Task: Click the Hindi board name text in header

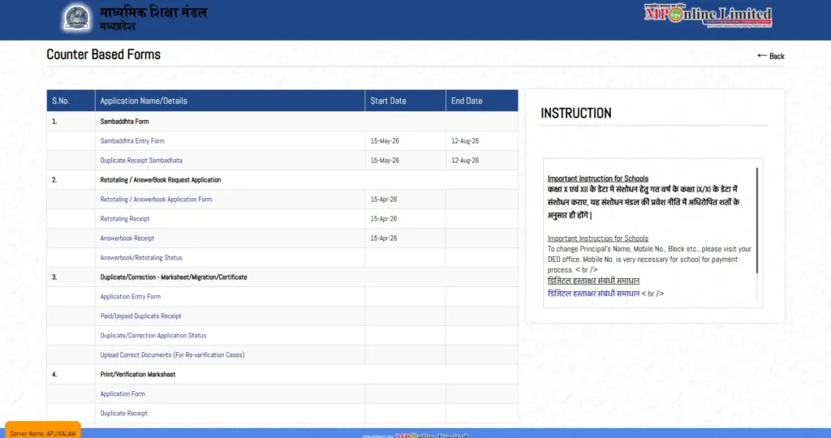Action: click(153, 18)
